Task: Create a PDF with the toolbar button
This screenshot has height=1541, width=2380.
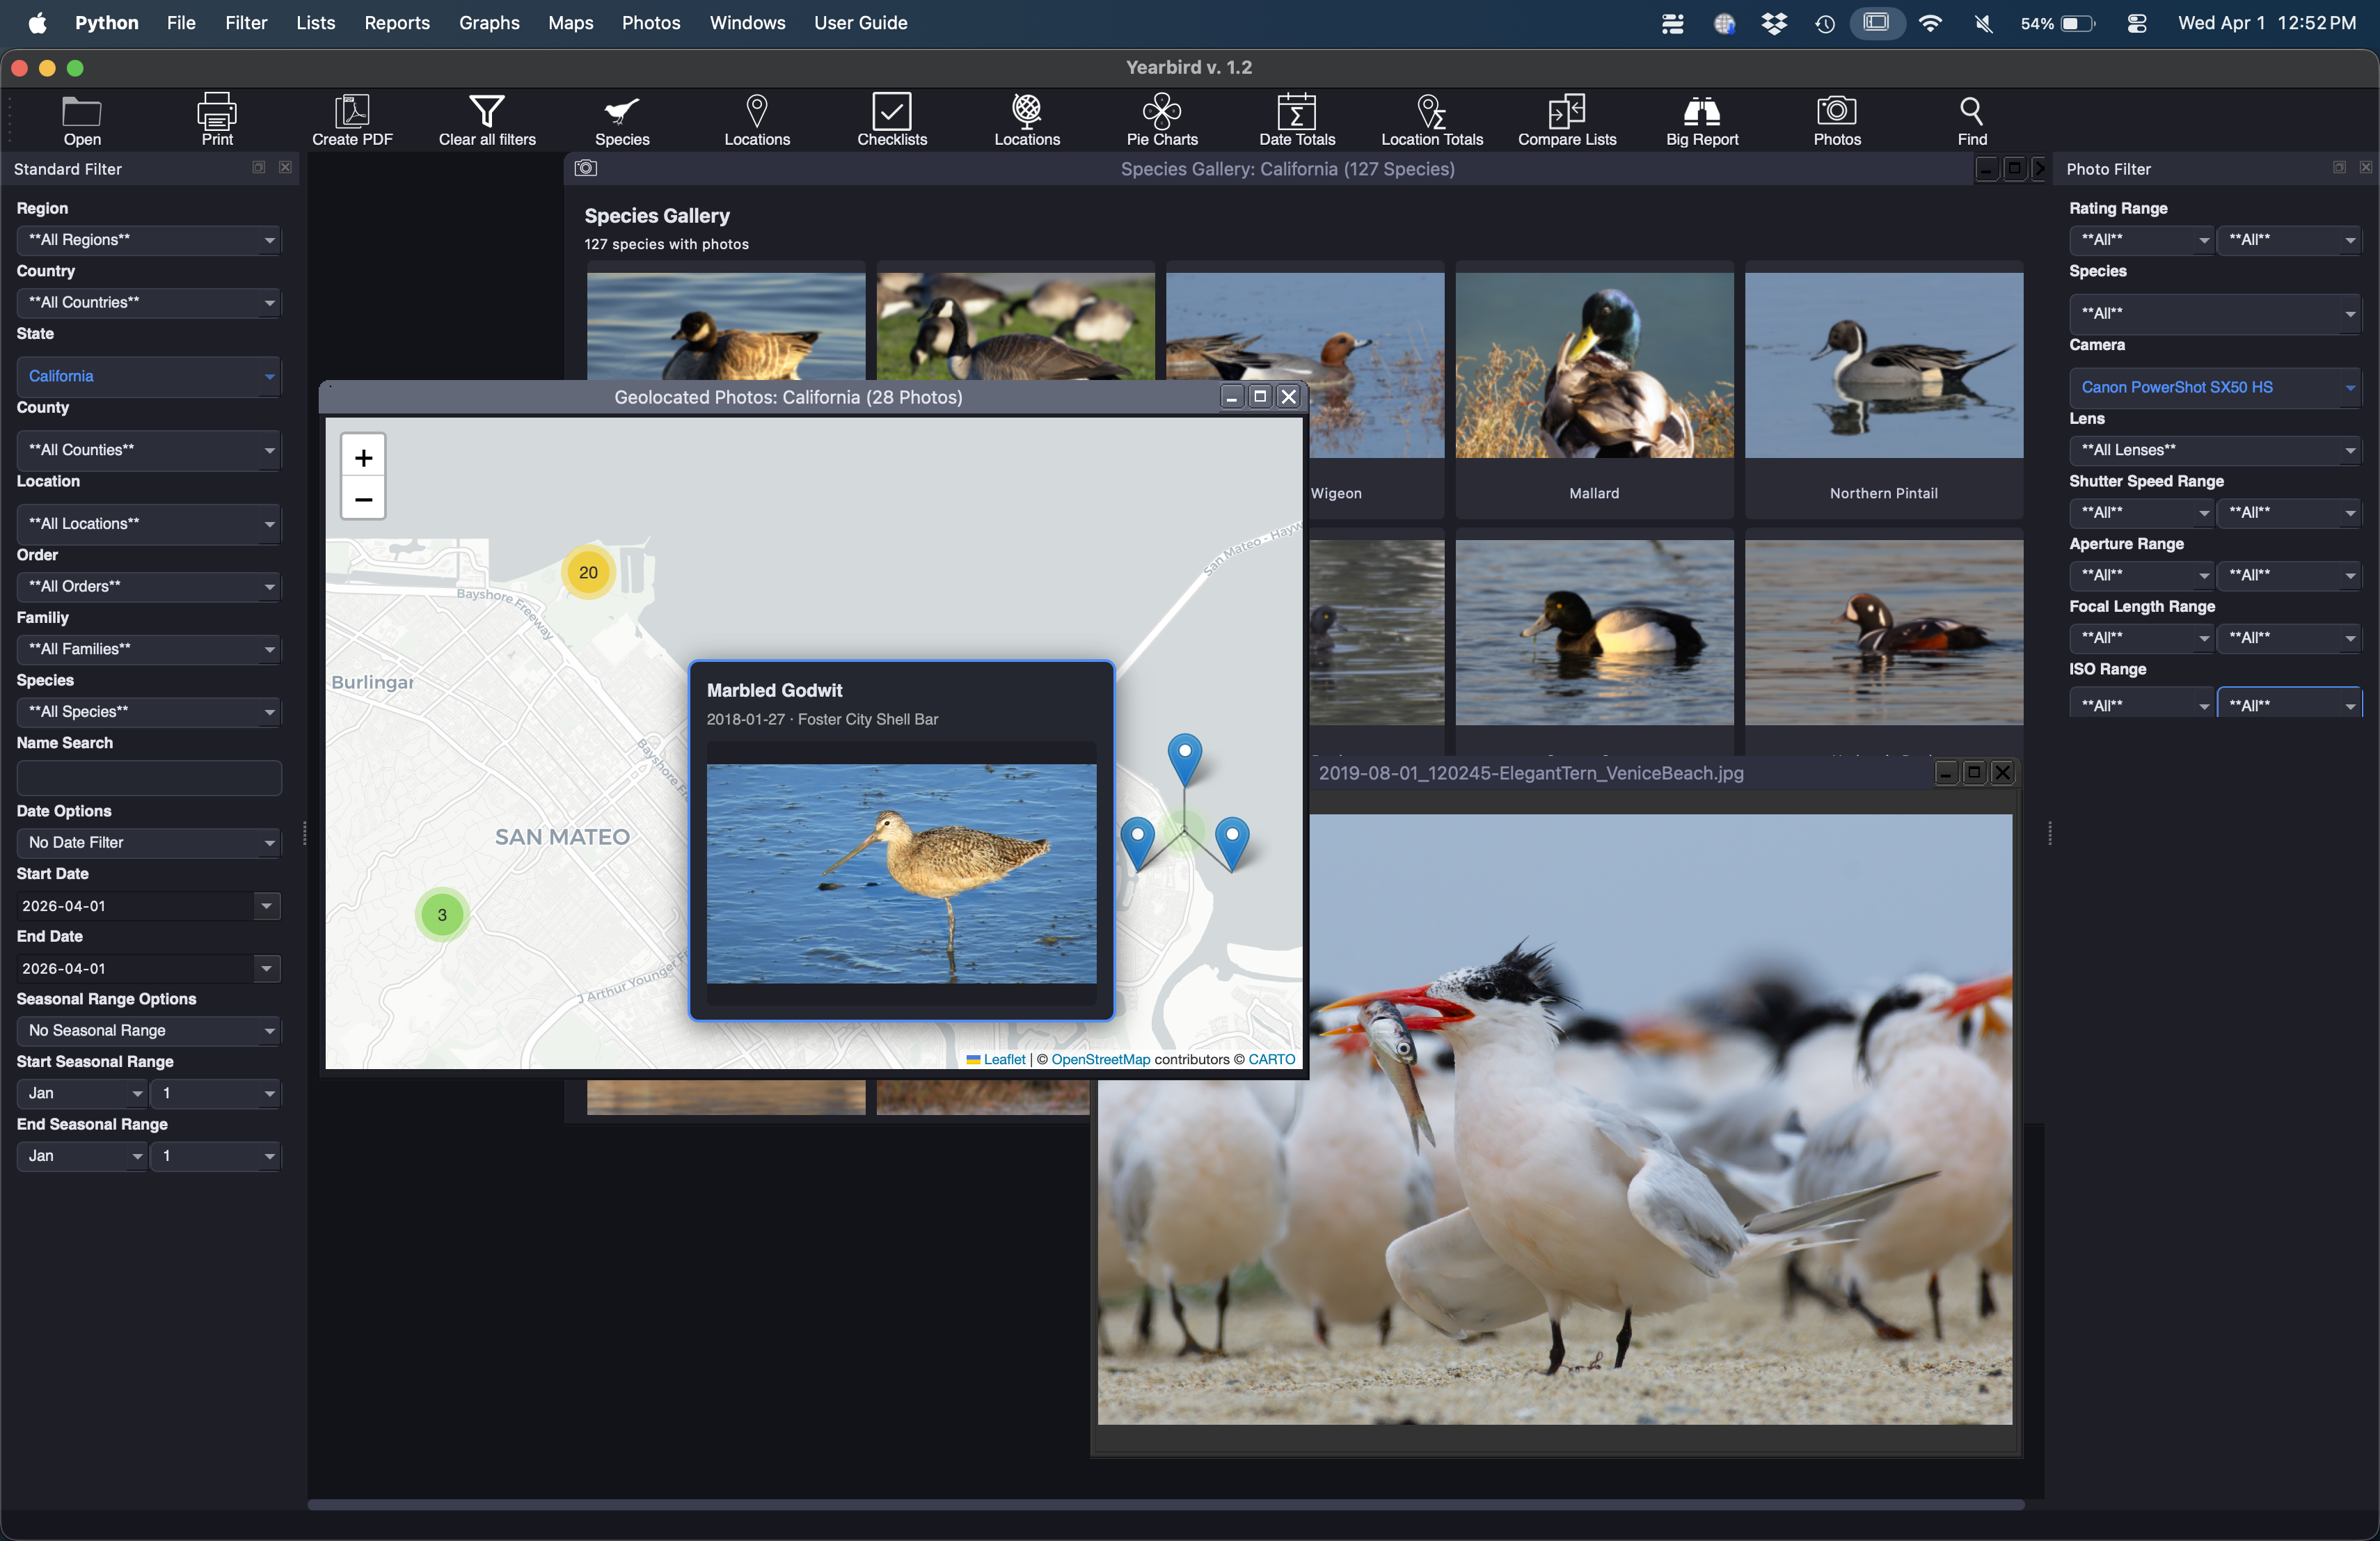Action: pyautogui.click(x=352, y=120)
